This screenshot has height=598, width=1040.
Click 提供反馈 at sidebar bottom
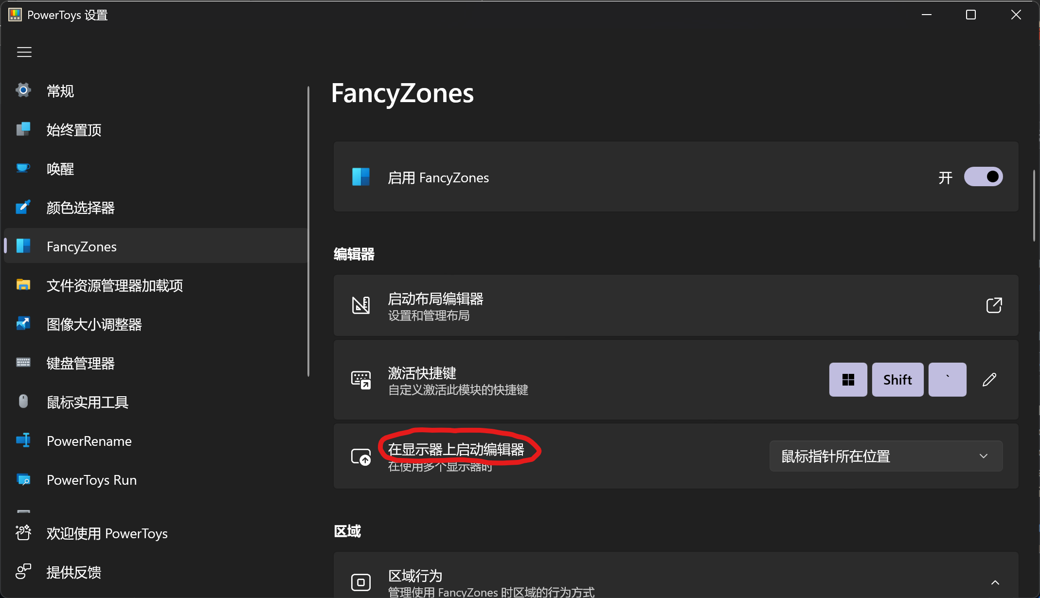pos(23,572)
